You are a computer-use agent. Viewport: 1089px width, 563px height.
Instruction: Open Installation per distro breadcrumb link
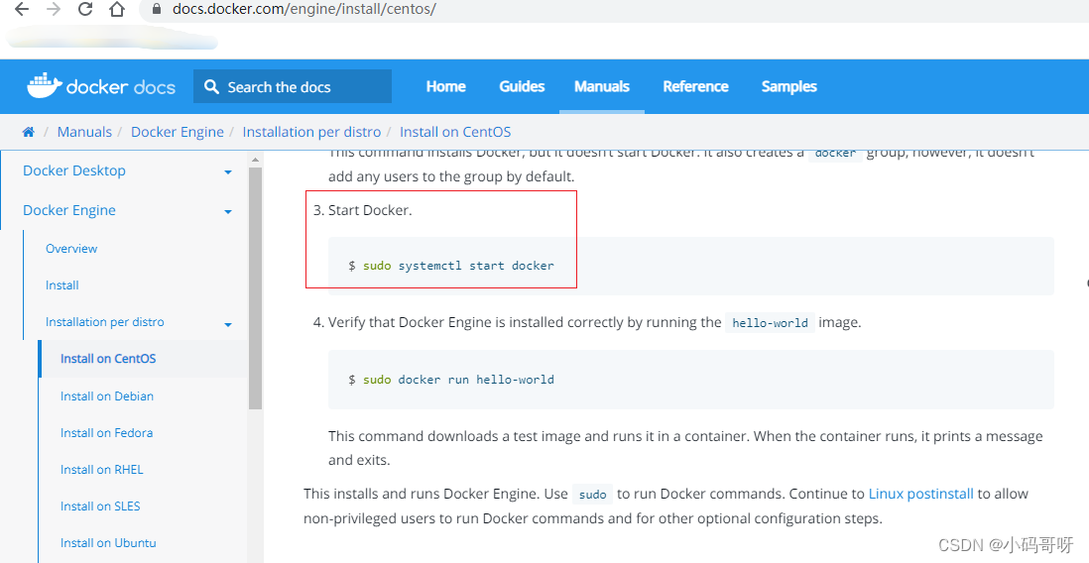311,132
